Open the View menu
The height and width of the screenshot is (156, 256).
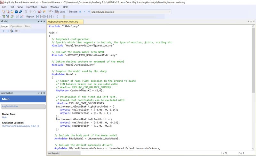coord(20,7)
